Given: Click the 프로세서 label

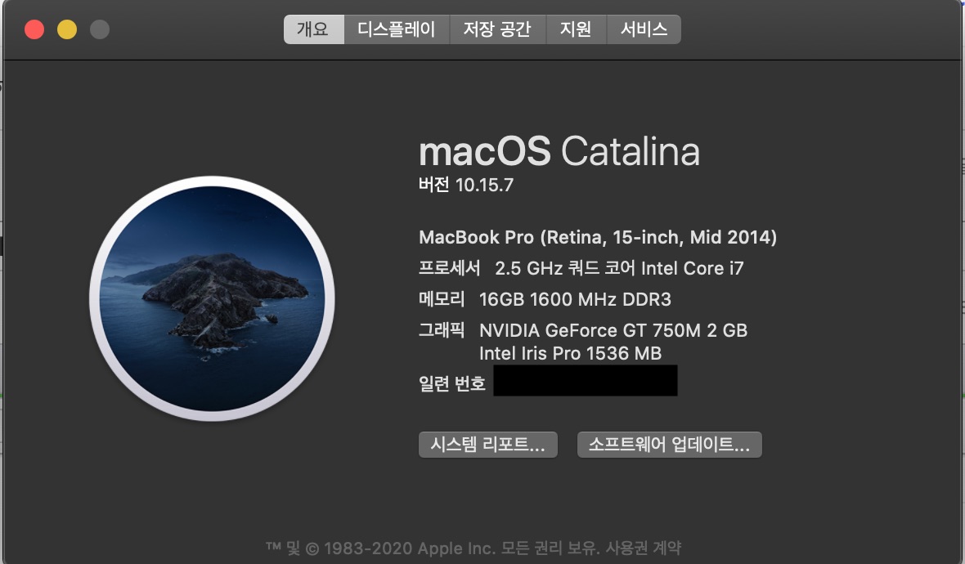Looking at the screenshot, I should (449, 268).
